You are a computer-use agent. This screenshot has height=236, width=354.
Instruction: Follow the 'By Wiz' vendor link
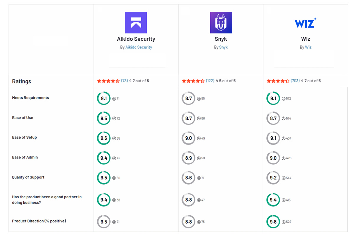click(x=308, y=47)
